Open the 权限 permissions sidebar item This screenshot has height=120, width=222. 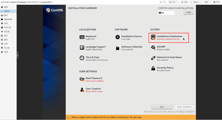click(8, 52)
